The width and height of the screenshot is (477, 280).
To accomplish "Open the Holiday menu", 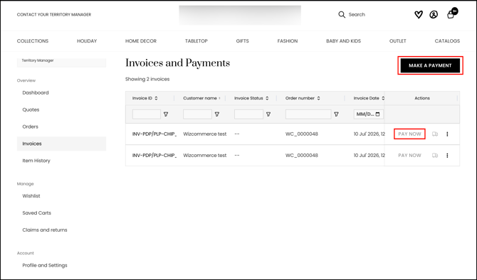I will [87, 41].
